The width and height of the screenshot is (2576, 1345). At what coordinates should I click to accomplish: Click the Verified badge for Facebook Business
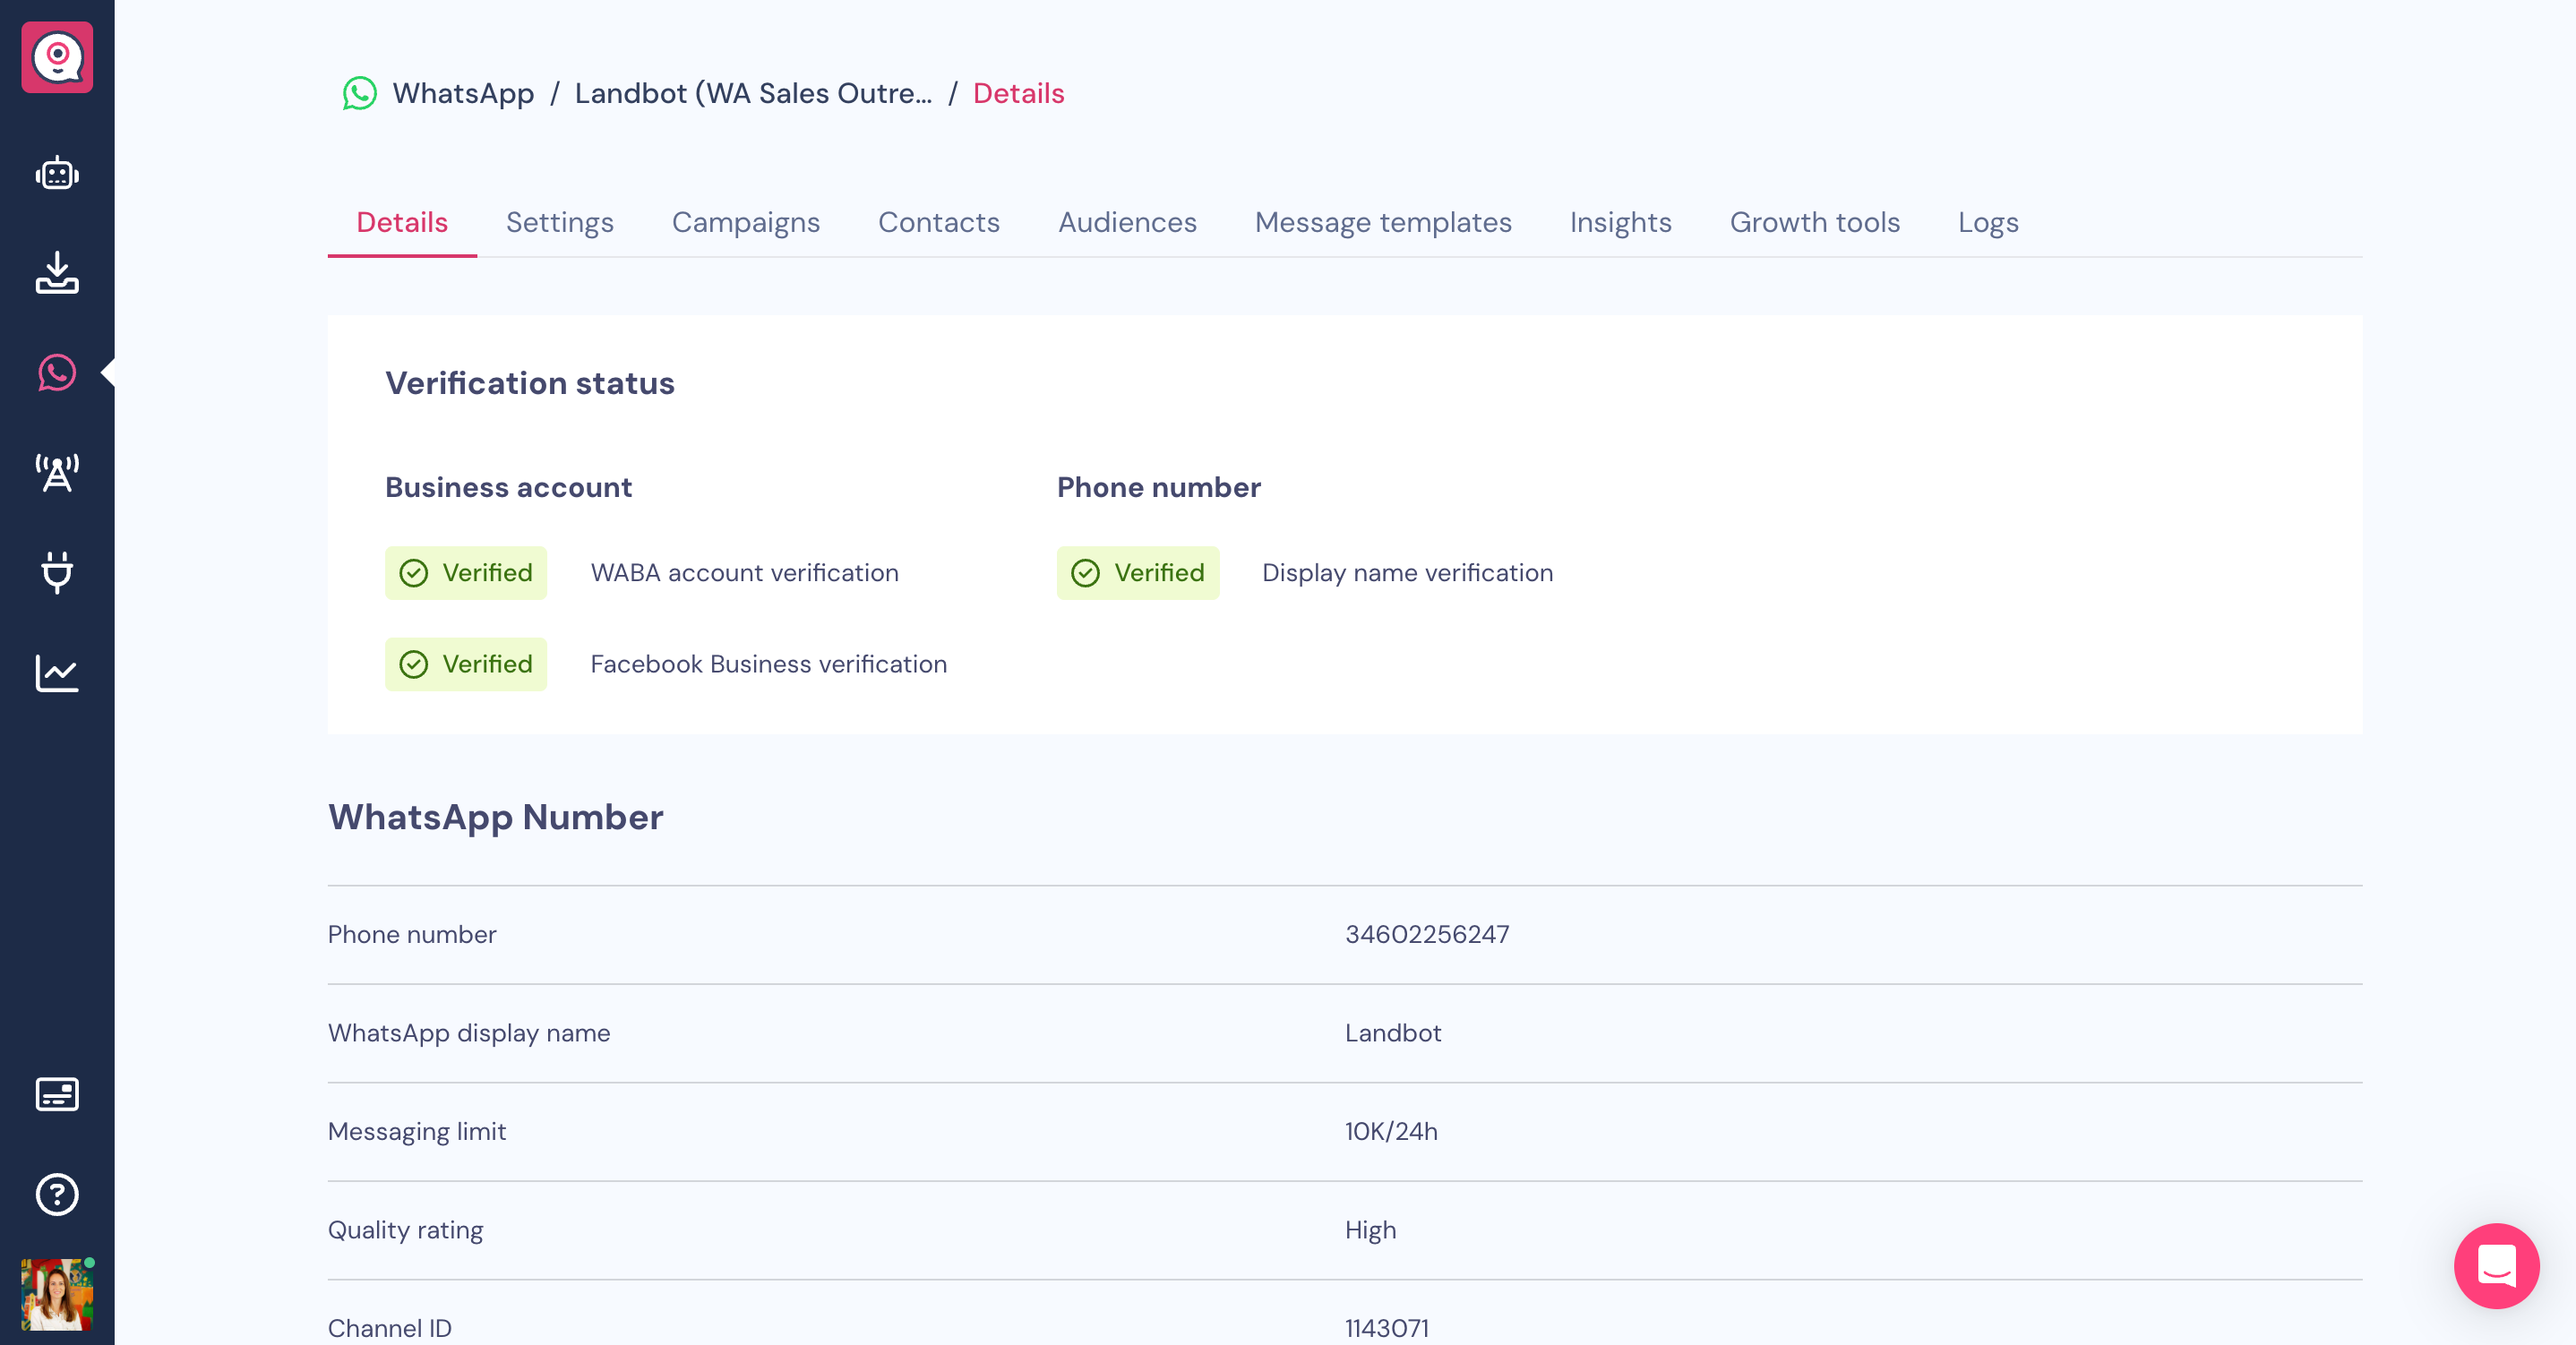(x=466, y=664)
